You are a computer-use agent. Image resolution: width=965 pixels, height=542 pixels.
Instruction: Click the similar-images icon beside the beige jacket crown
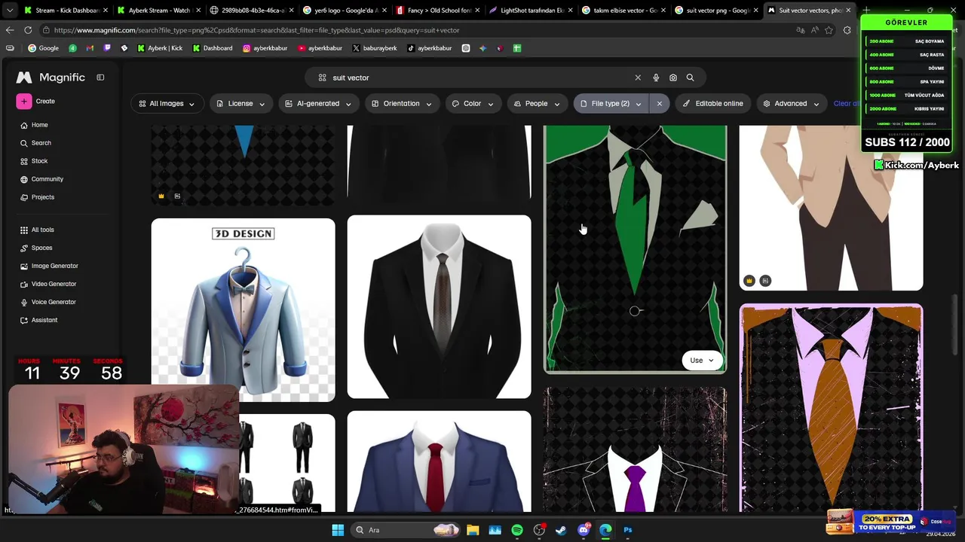tap(765, 281)
